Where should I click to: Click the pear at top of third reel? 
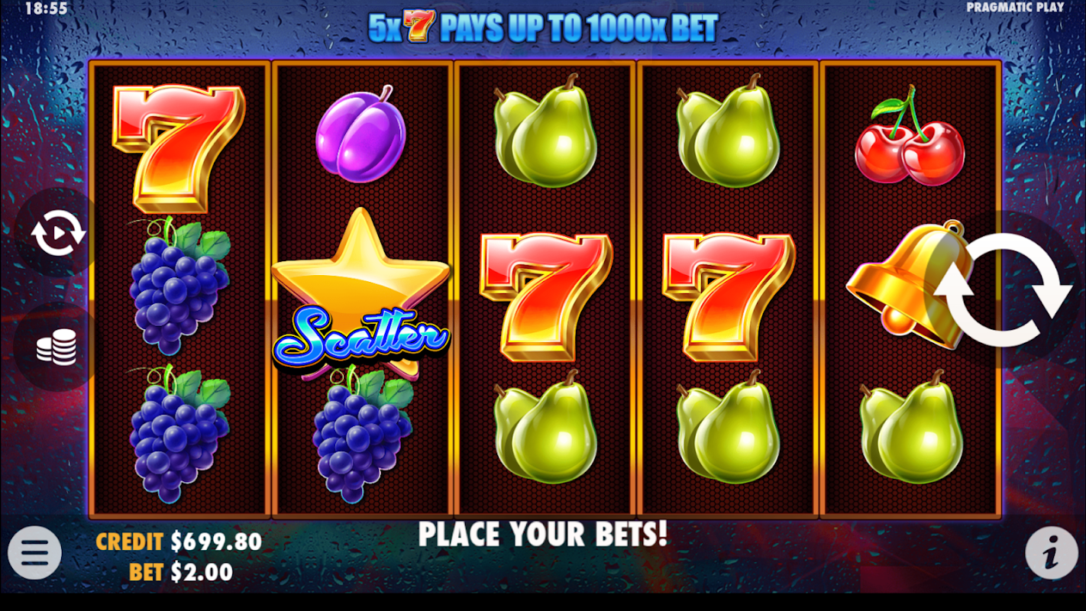pos(545,131)
